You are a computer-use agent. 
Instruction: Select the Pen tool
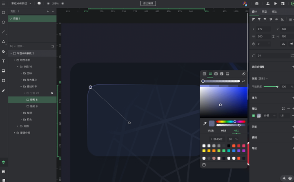3,51
